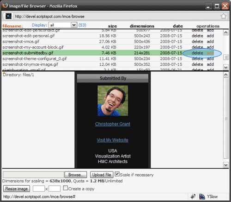Screen dimensions: 231x202
Task: Click the profile photo in the preview
Action: [113, 101]
